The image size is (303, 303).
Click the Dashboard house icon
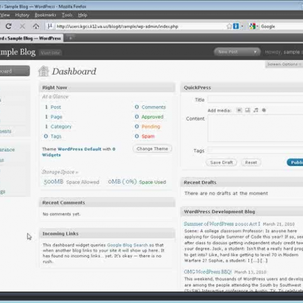click(x=44, y=71)
